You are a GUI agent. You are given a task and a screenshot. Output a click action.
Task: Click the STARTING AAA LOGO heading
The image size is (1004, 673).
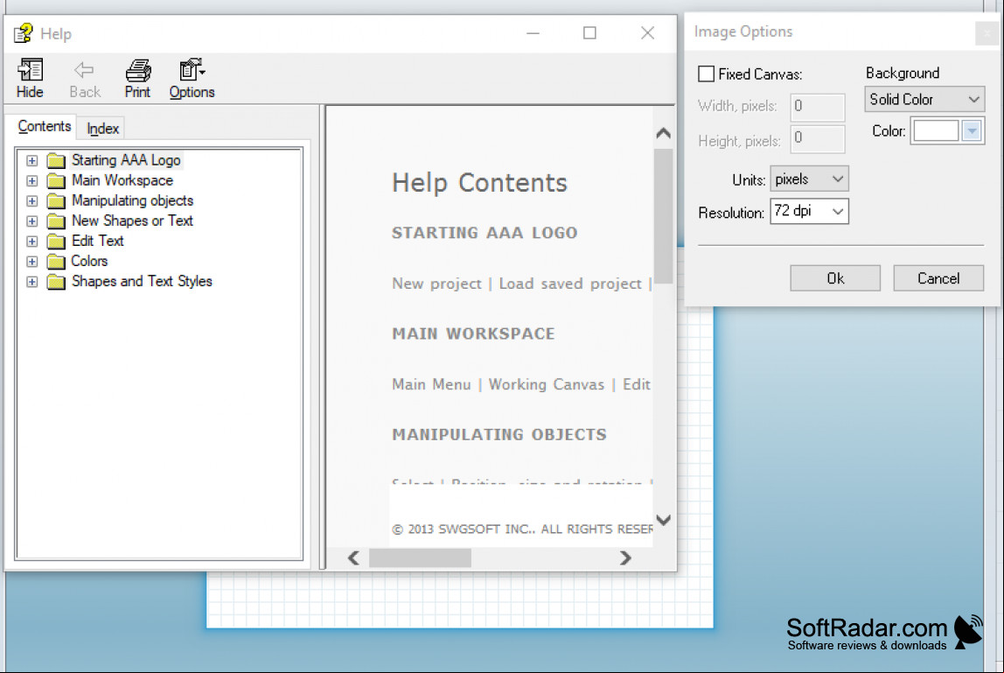tap(485, 233)
